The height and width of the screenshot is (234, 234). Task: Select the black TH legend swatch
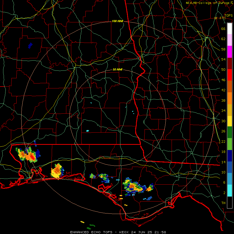[230, 202]
